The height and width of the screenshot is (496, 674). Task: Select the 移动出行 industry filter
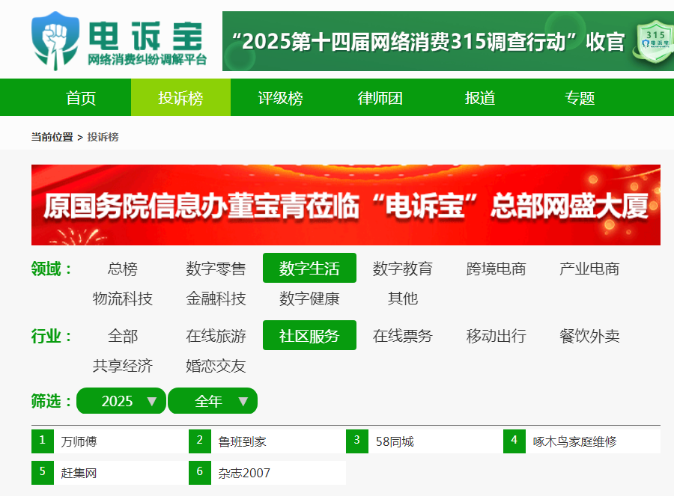pos(496,335)
